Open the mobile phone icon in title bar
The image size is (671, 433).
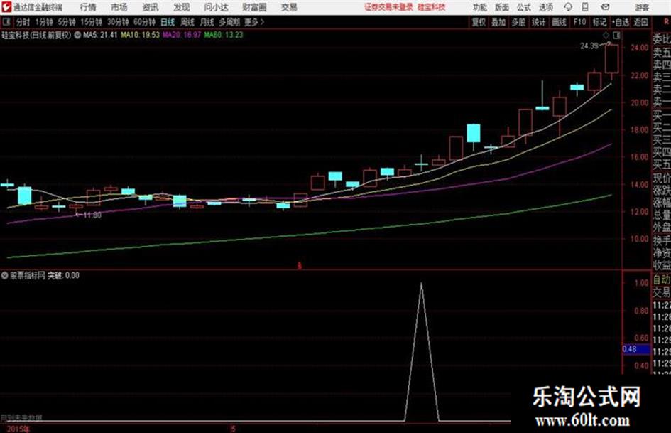(x=585, y=7)
